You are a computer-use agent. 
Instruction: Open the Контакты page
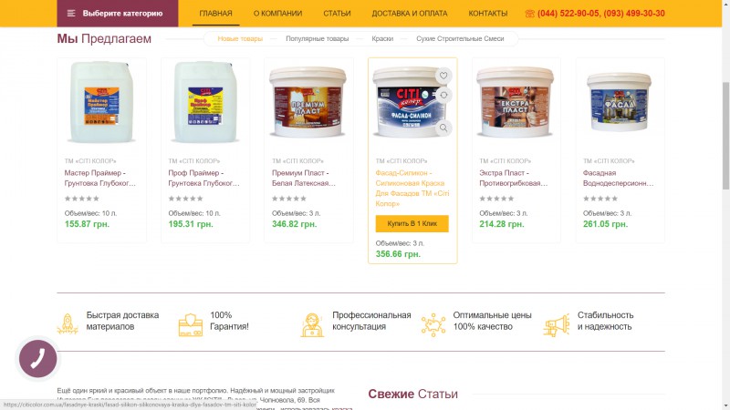tap(488, 14)
